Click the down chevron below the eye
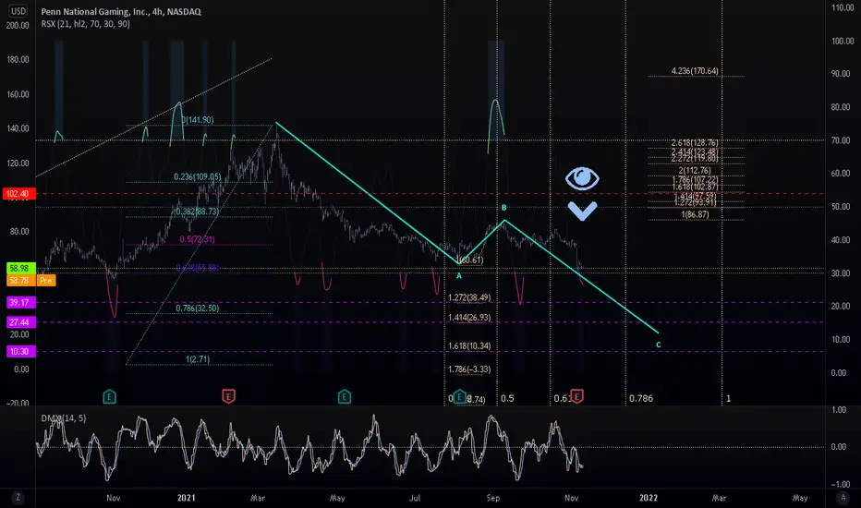861x508 pixels. point(583,212)
